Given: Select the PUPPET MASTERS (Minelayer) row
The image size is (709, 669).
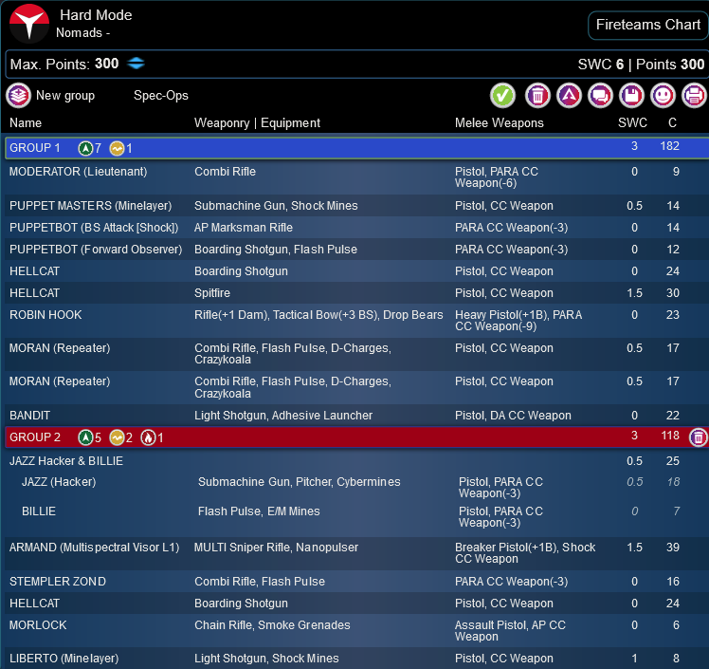Looking at the screenshot, I should [356, 206].
